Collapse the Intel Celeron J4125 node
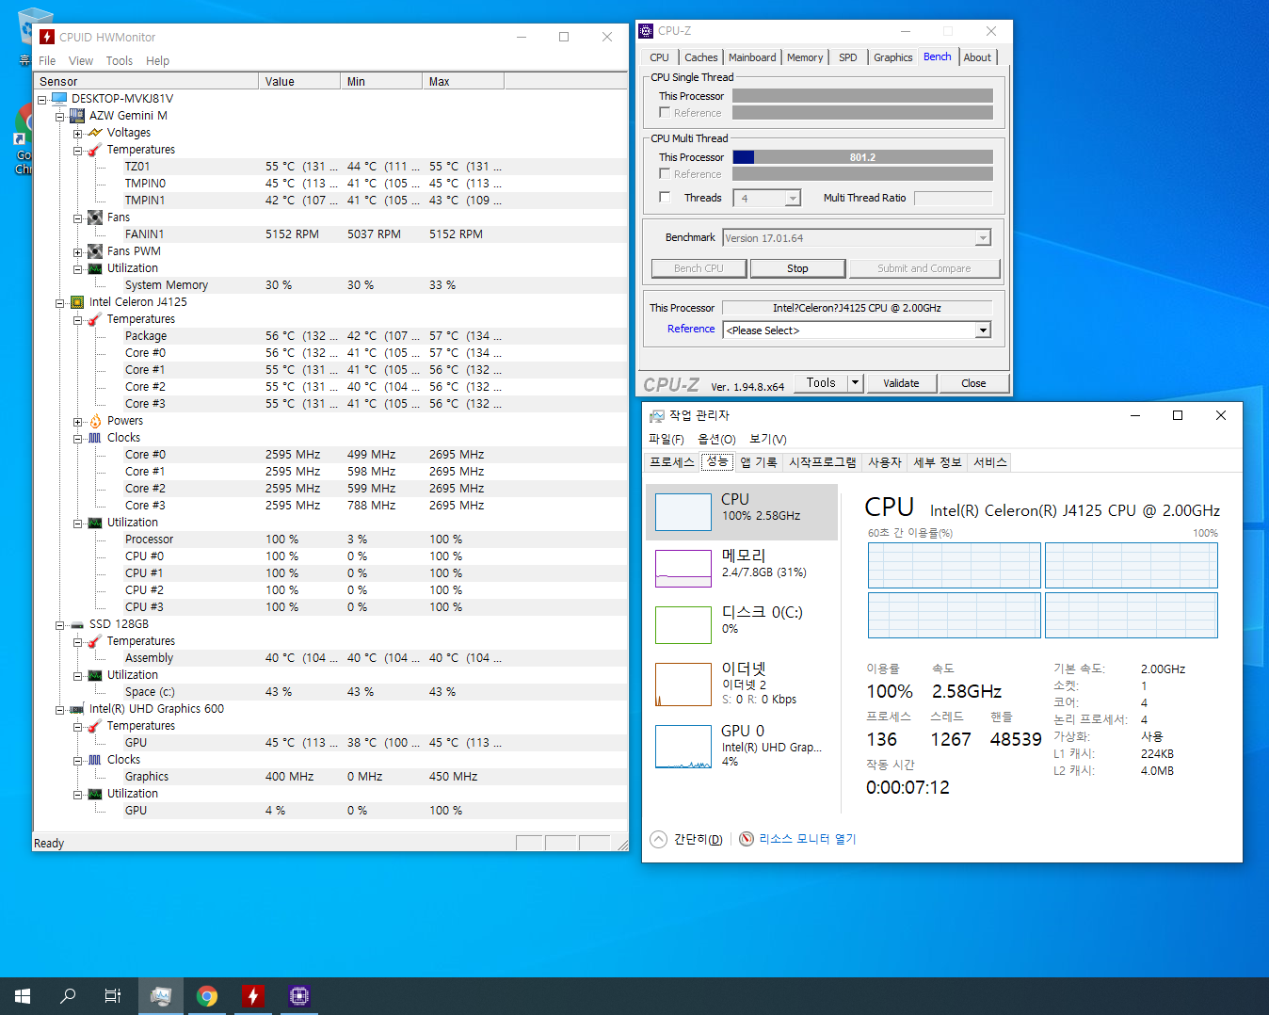The width and height of the screenshot is (1269, 1015). [60, 302]
